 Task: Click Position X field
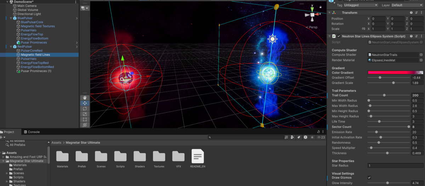[x=378, y=18]
